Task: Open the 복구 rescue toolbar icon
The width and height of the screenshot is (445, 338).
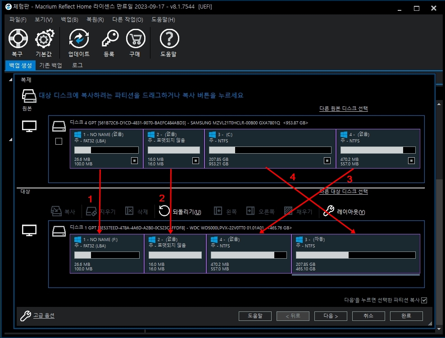Action: (x=18, y=39)
